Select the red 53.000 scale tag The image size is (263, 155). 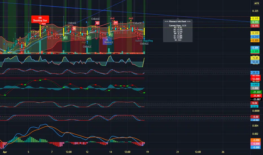point(255,79)
